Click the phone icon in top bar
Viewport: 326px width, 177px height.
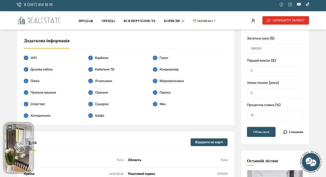19,5
